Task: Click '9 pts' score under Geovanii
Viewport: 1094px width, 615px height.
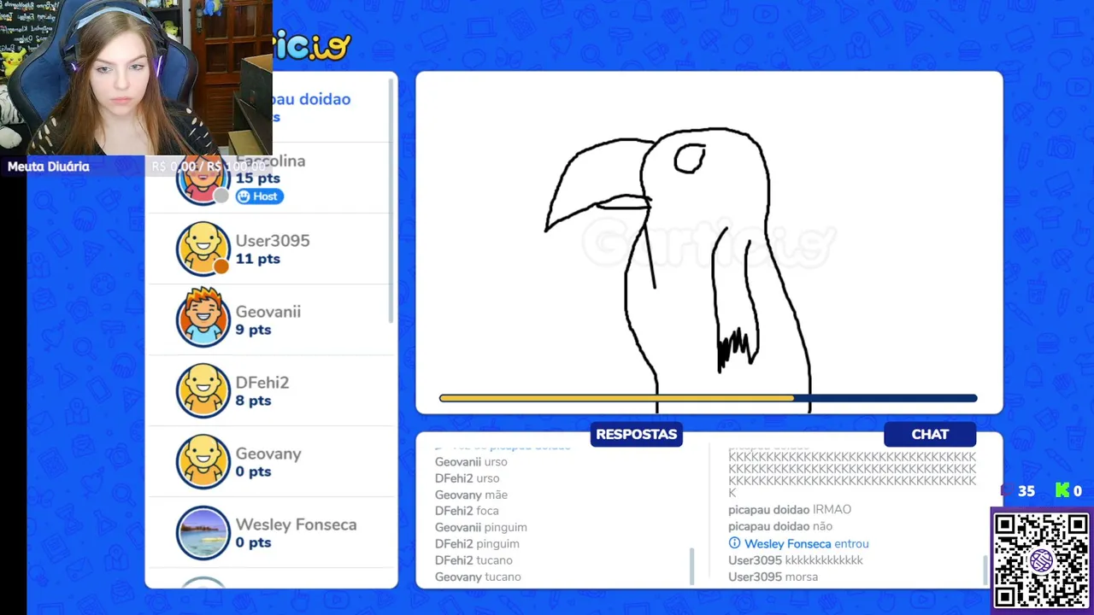Action: (253, 330)
